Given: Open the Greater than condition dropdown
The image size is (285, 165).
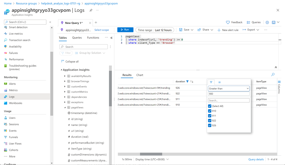Looking at the screenshot, I should tap(229, 89).
